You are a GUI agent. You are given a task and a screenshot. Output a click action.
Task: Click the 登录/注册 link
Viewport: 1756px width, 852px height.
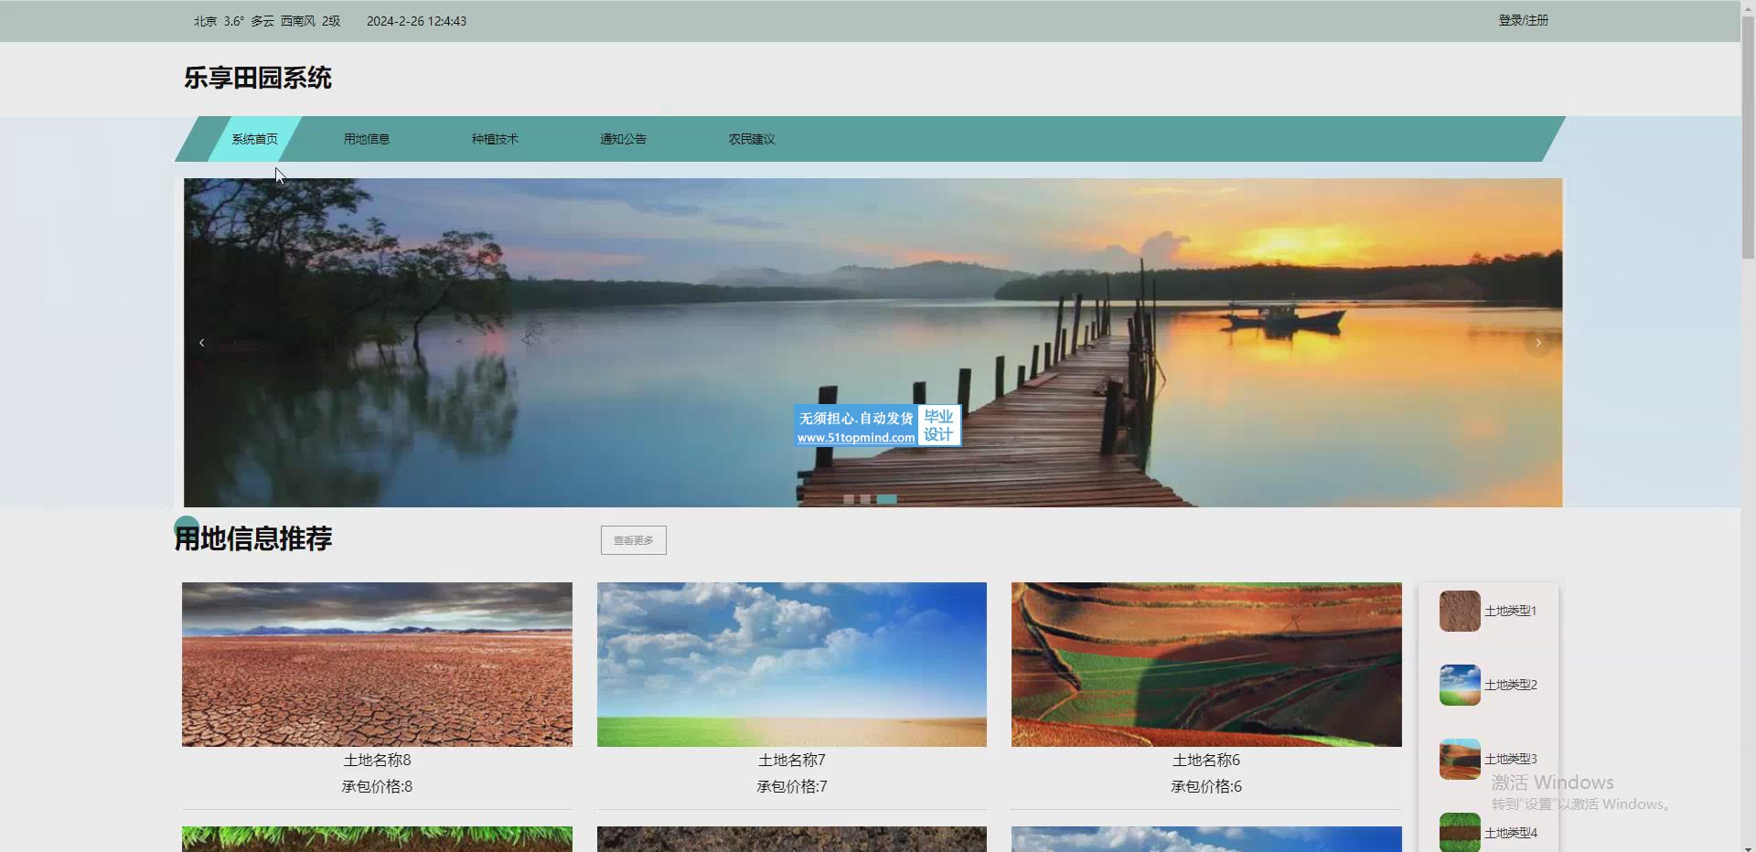[1523, 20]
